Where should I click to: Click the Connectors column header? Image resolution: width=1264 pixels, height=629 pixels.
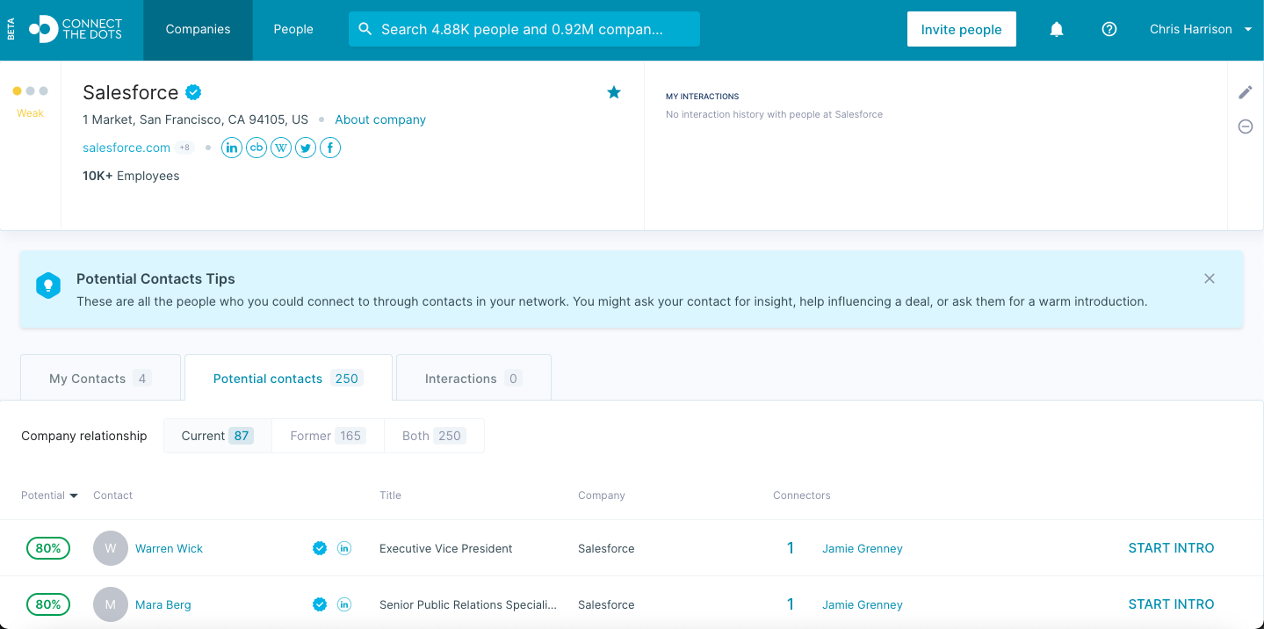(x=802, y=495)
